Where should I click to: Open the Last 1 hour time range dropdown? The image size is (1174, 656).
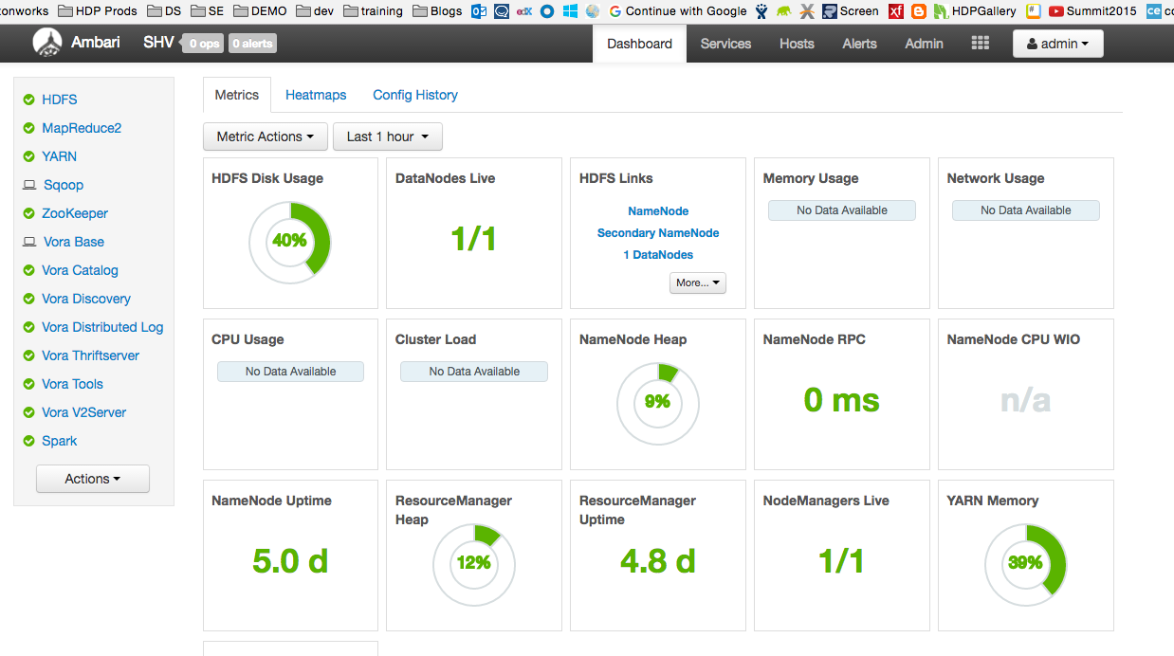coord(387,137)
